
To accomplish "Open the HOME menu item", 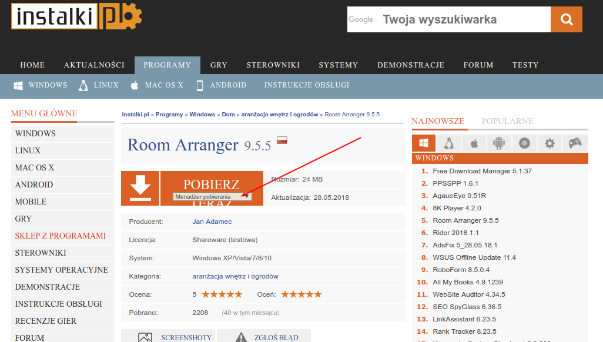I will [x=32, y=65].
